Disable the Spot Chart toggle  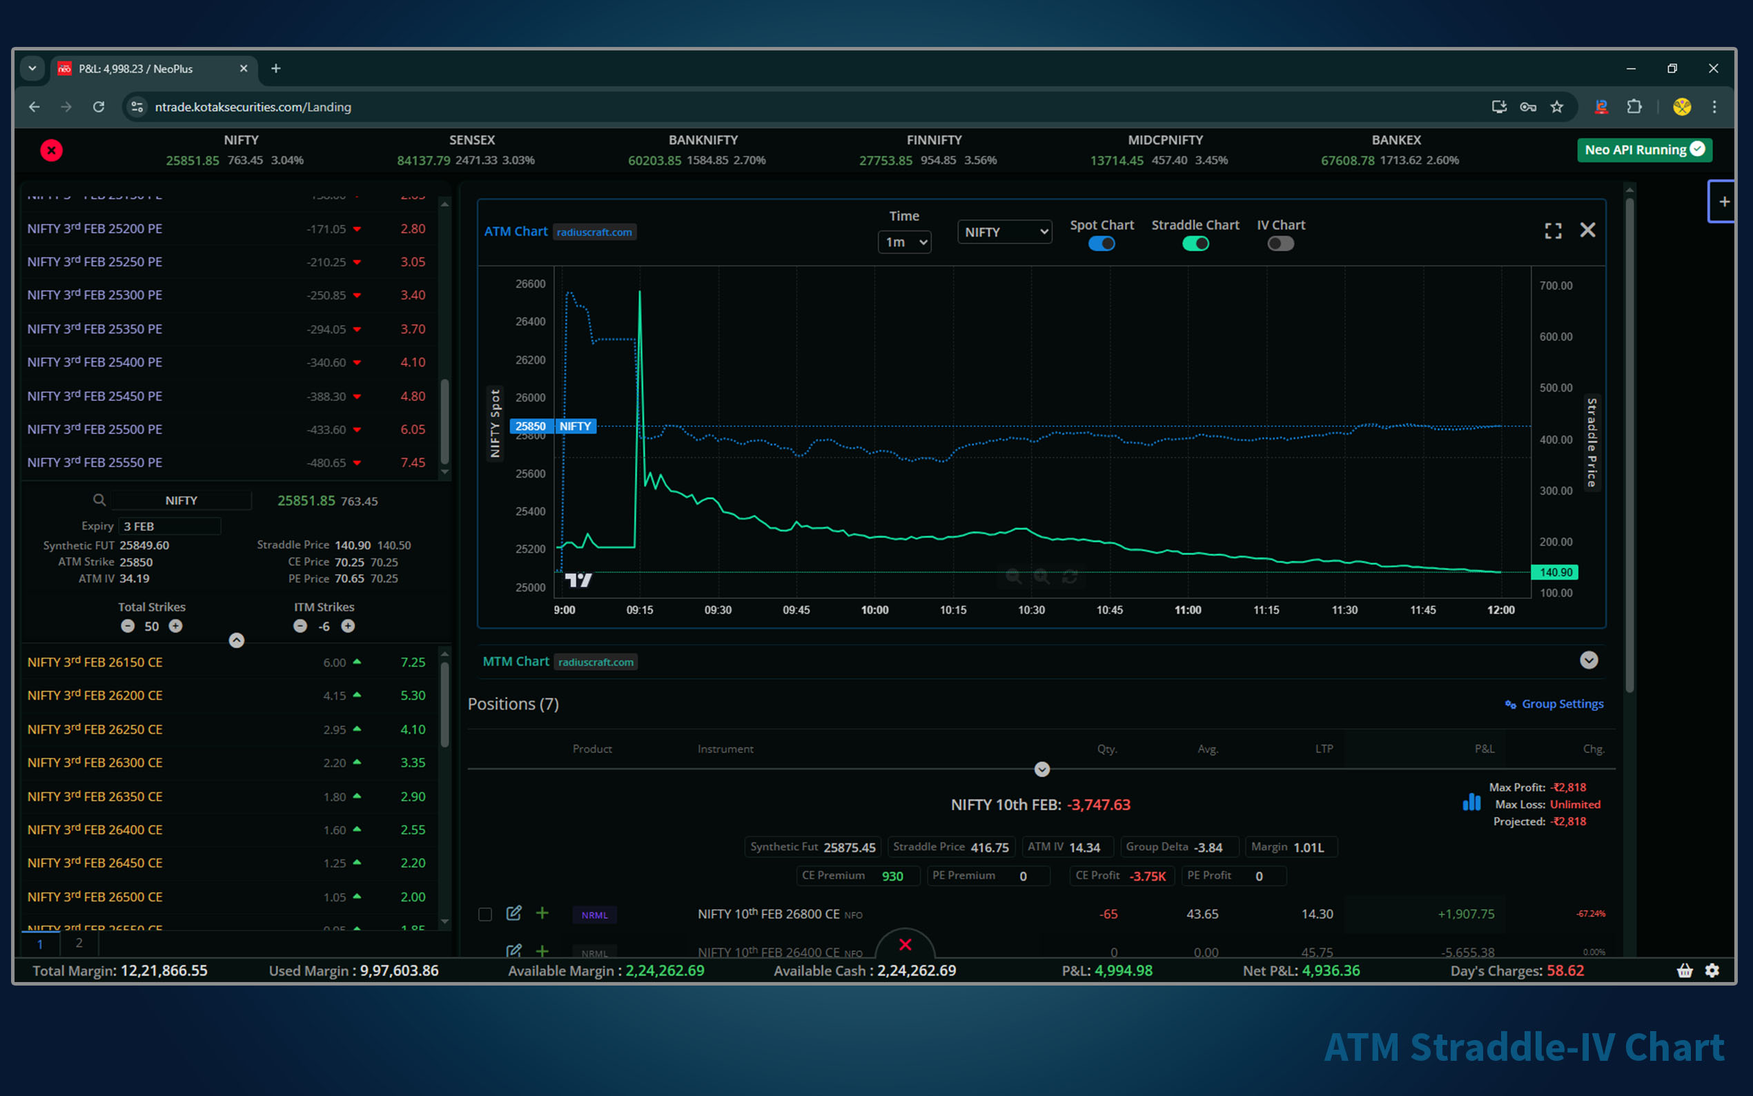pyautogui.click(x=1101, y=244)
